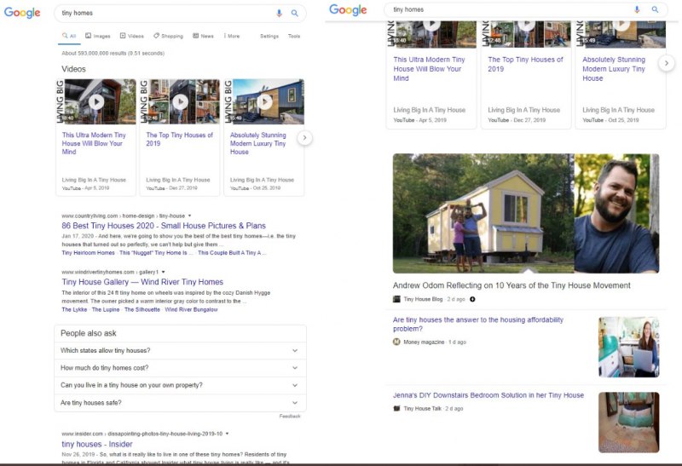Switch to the Shopping tab

click(x=168, y=36)
